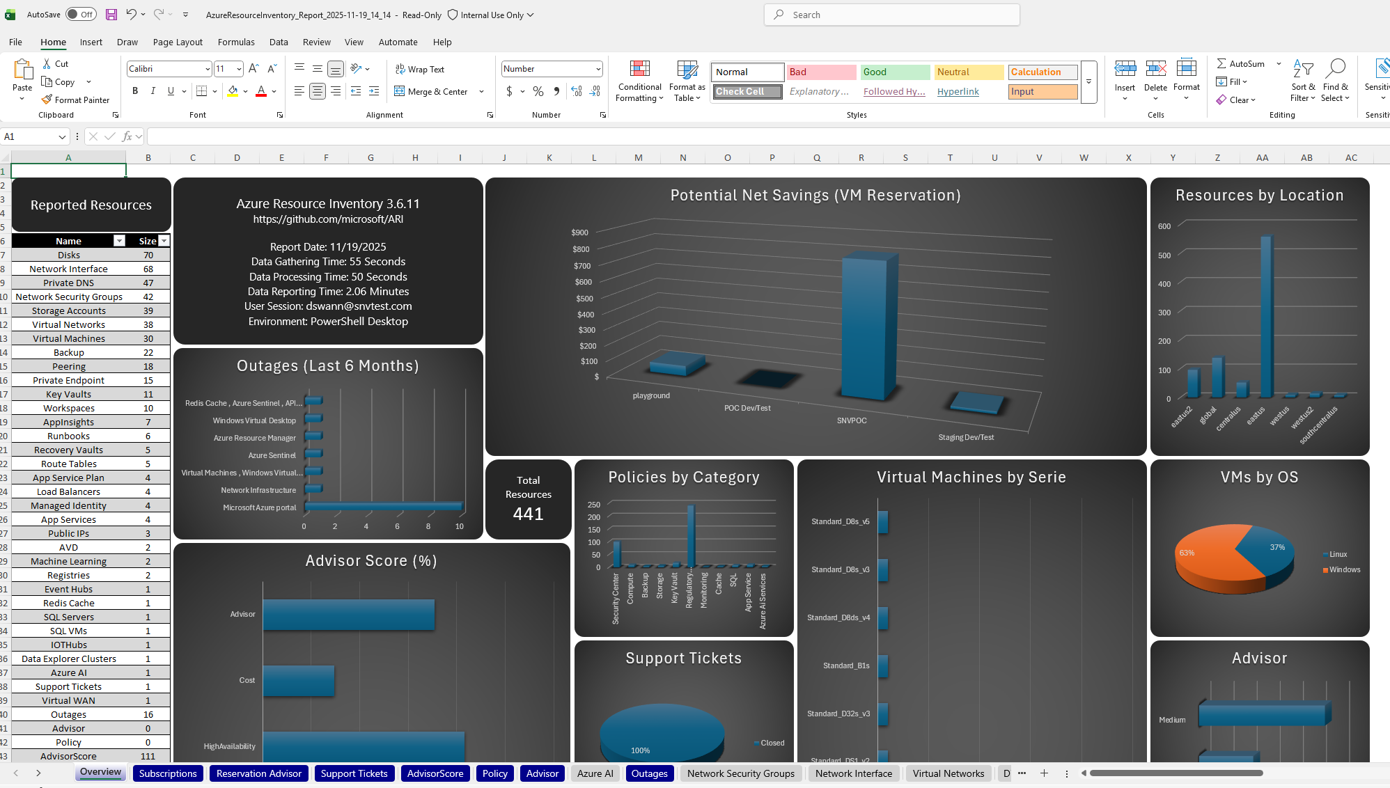Viewport: 1390px width, 788px height.
Task: Click inside the Name Box field
Action: [31, 136]
